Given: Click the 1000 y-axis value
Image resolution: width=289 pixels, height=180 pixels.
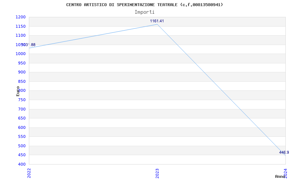Looking at the screenshot, I should pos(21,54).
